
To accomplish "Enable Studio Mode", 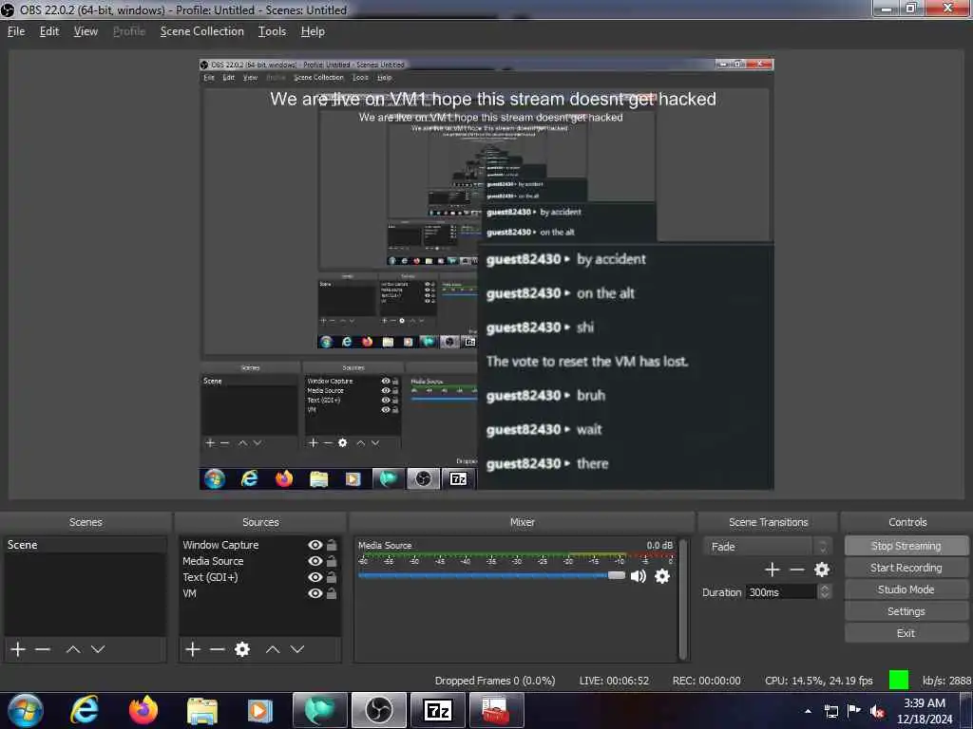I will [906, 589].
